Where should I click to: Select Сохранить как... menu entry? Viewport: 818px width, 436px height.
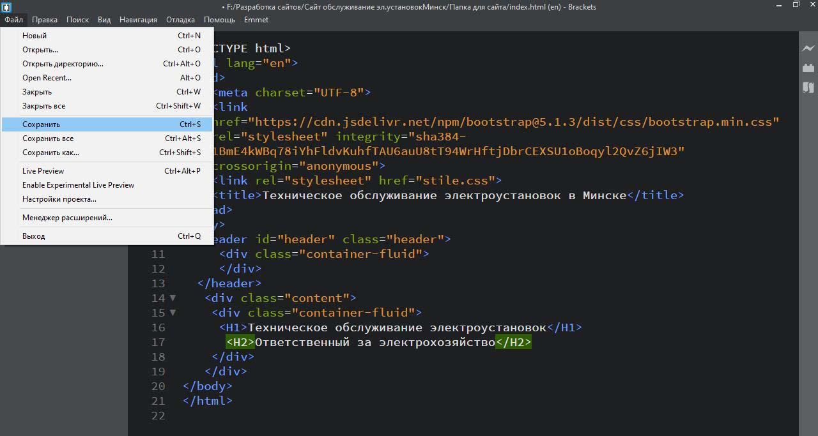point(50,153)
